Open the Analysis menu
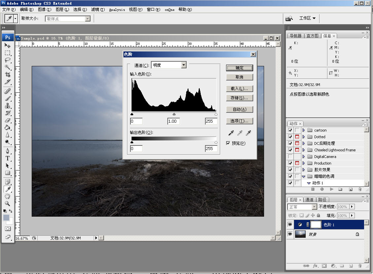This screenshot has width=373, height=274. (x=117, y=10)
